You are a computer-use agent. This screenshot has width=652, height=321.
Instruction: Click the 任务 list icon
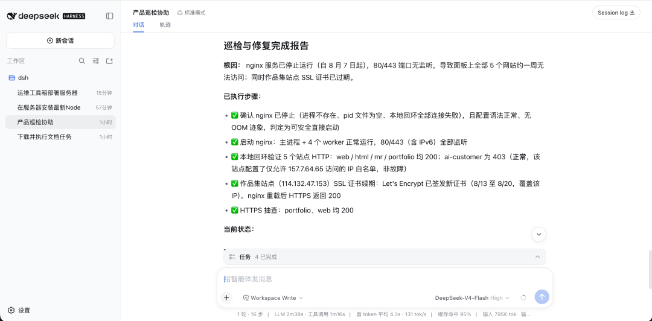[232, 257]
